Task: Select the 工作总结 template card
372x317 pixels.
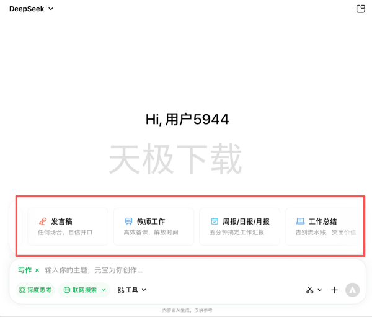Action: coord(322,226)
